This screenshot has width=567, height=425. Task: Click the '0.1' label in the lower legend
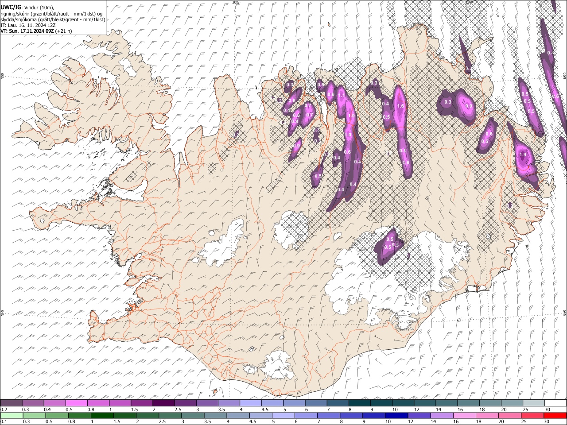pyautogui.click(x=4, y=422)
